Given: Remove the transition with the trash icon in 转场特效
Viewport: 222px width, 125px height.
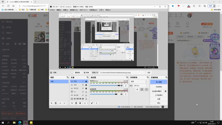Looking at the screenshot, I should (142, 89).
